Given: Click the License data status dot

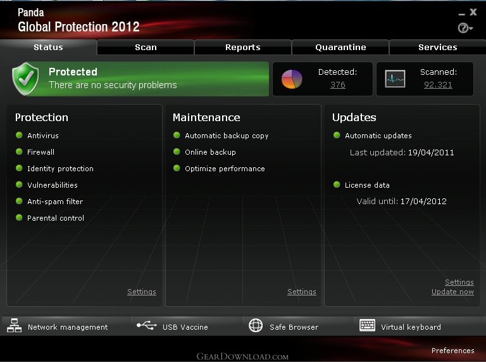Looking at the screenshot, I should point(337,184).
